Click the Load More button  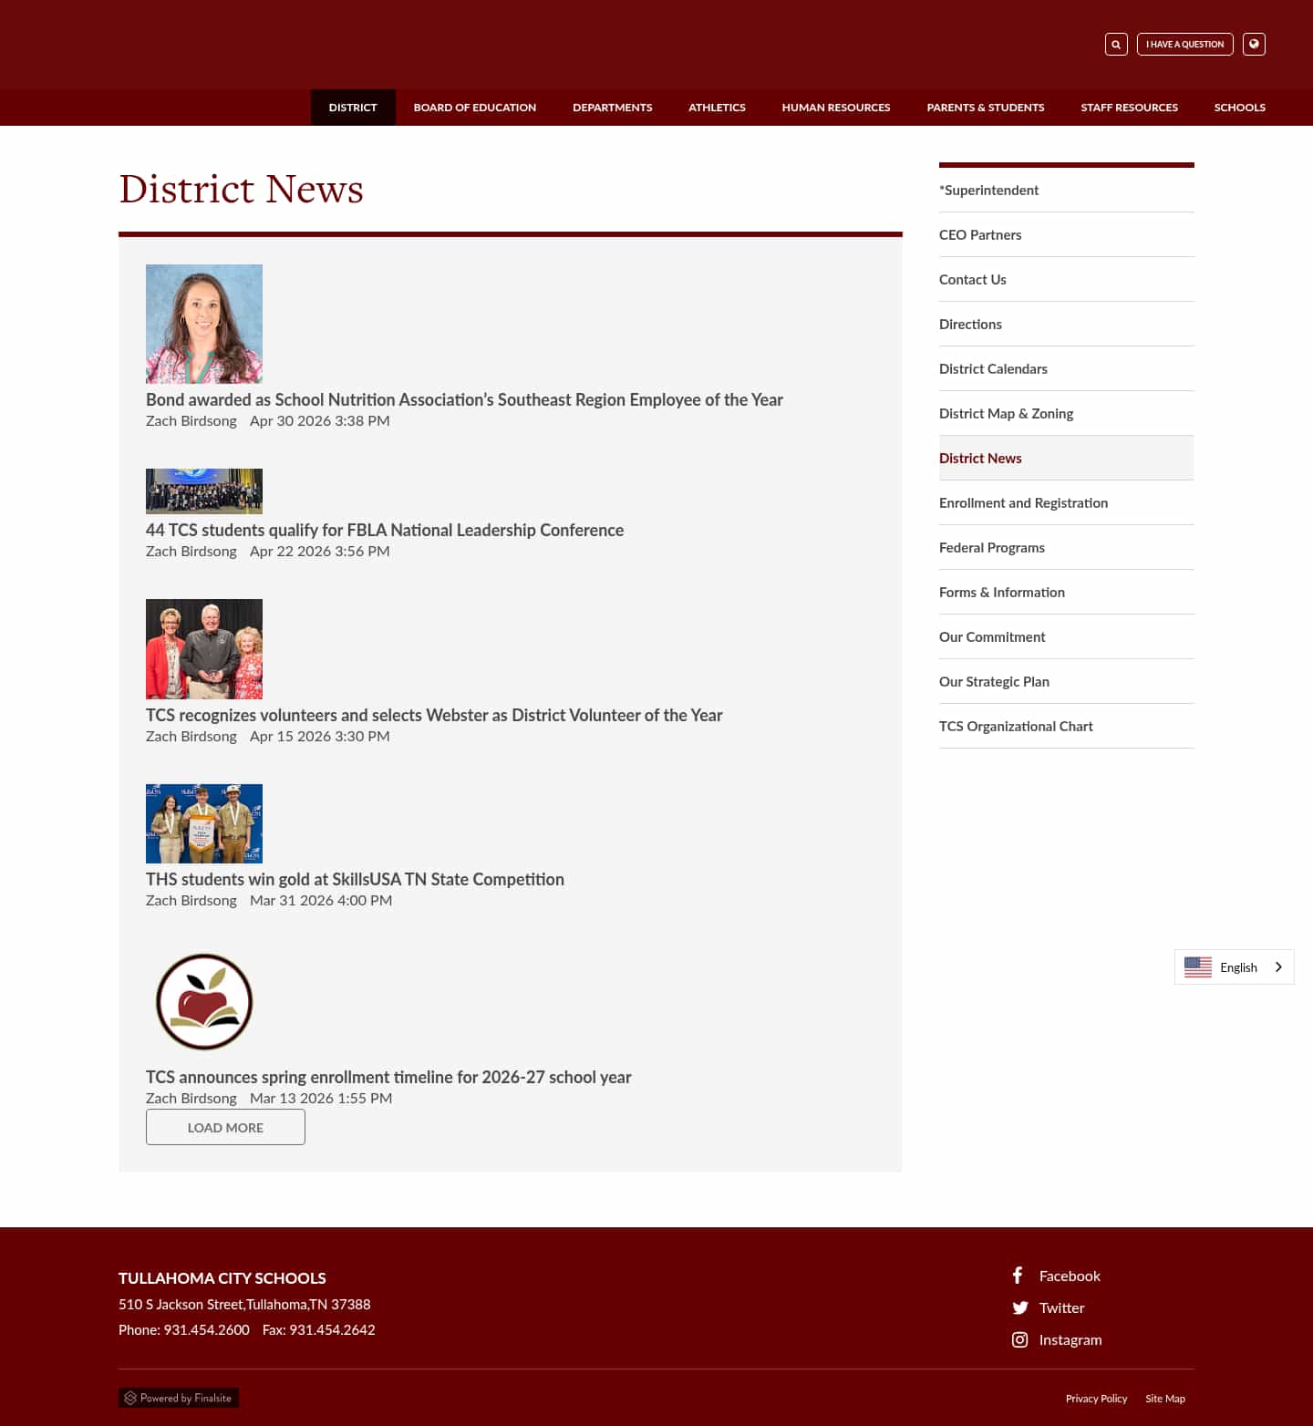tap(225, 1127)
